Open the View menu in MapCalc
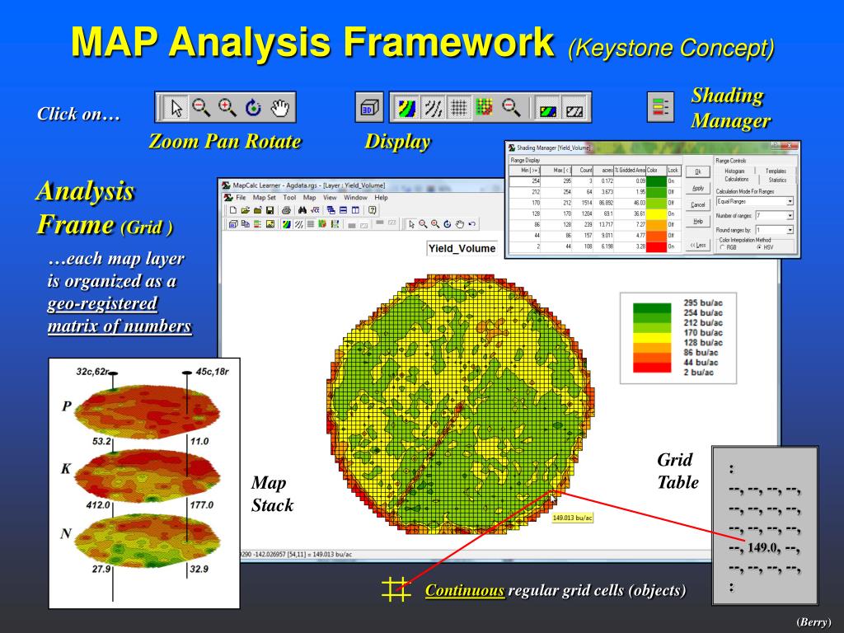Screen dimensions: 844x633 point(330,197)
